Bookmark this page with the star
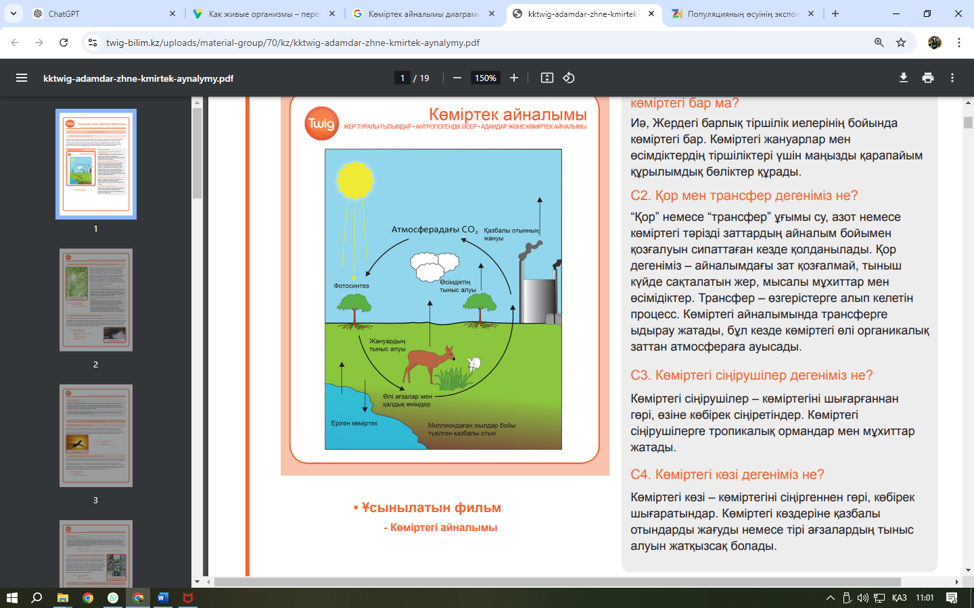 pos(901,43)
